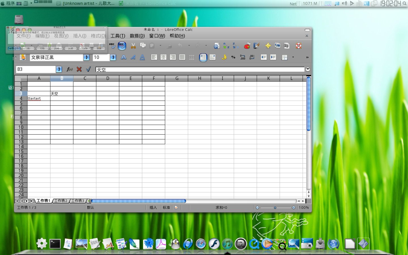This screenshot has width=408, height=255.
Task: Sort ascending with the A-Z icon
Action: (226, 46)
